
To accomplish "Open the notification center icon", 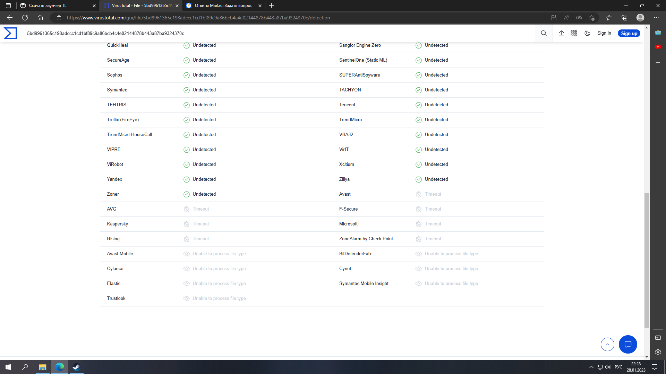I will 655,367.
